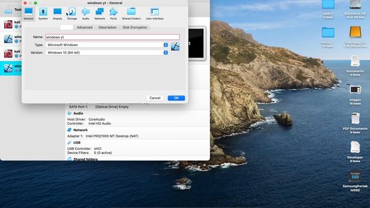Switch to User Interface settings
This screenshot has width=370, height=208.
point(154,14)
